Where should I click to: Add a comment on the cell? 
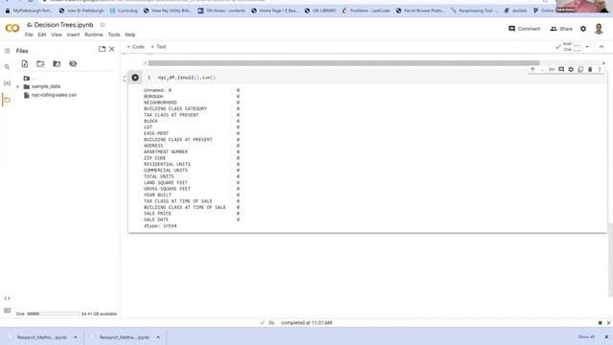[561, 69]
